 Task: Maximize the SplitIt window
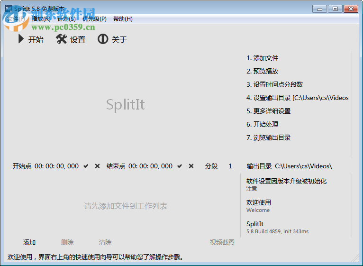335,9
